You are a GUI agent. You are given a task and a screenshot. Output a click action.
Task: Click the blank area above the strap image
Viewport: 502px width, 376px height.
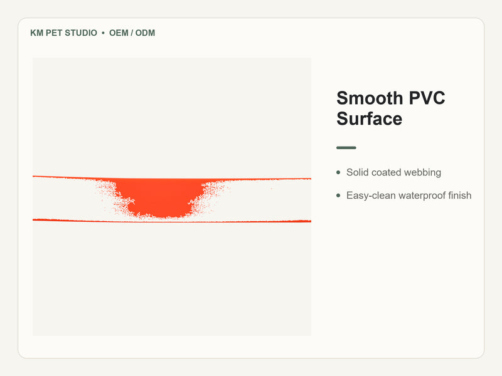(172, 117)
